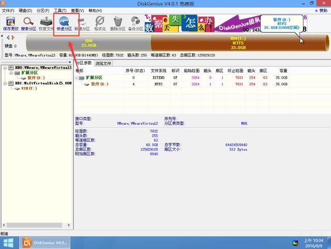Open Search Partition (搜索分区) tool
This screenshot has width=331, height=249.
28,24
